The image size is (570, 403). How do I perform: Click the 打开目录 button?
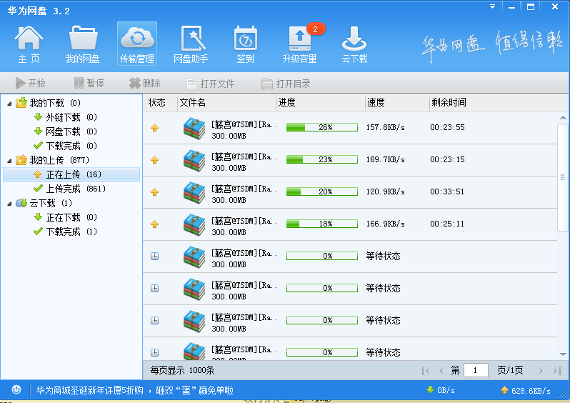(x=286, y=84)
